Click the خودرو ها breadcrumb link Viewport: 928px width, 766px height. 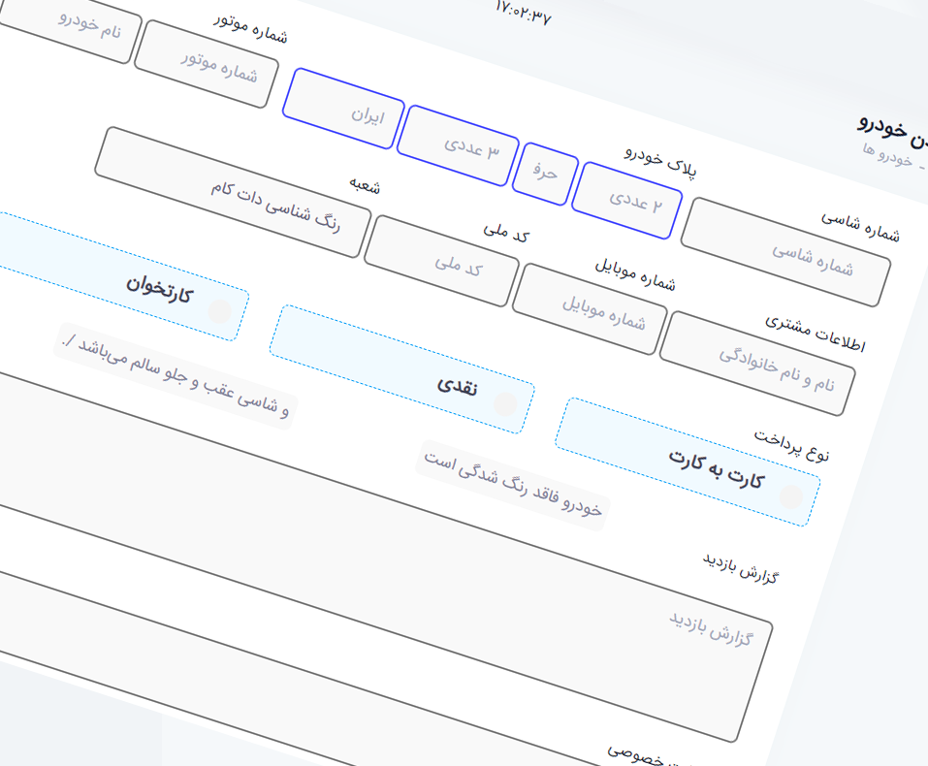pos(887,154)
